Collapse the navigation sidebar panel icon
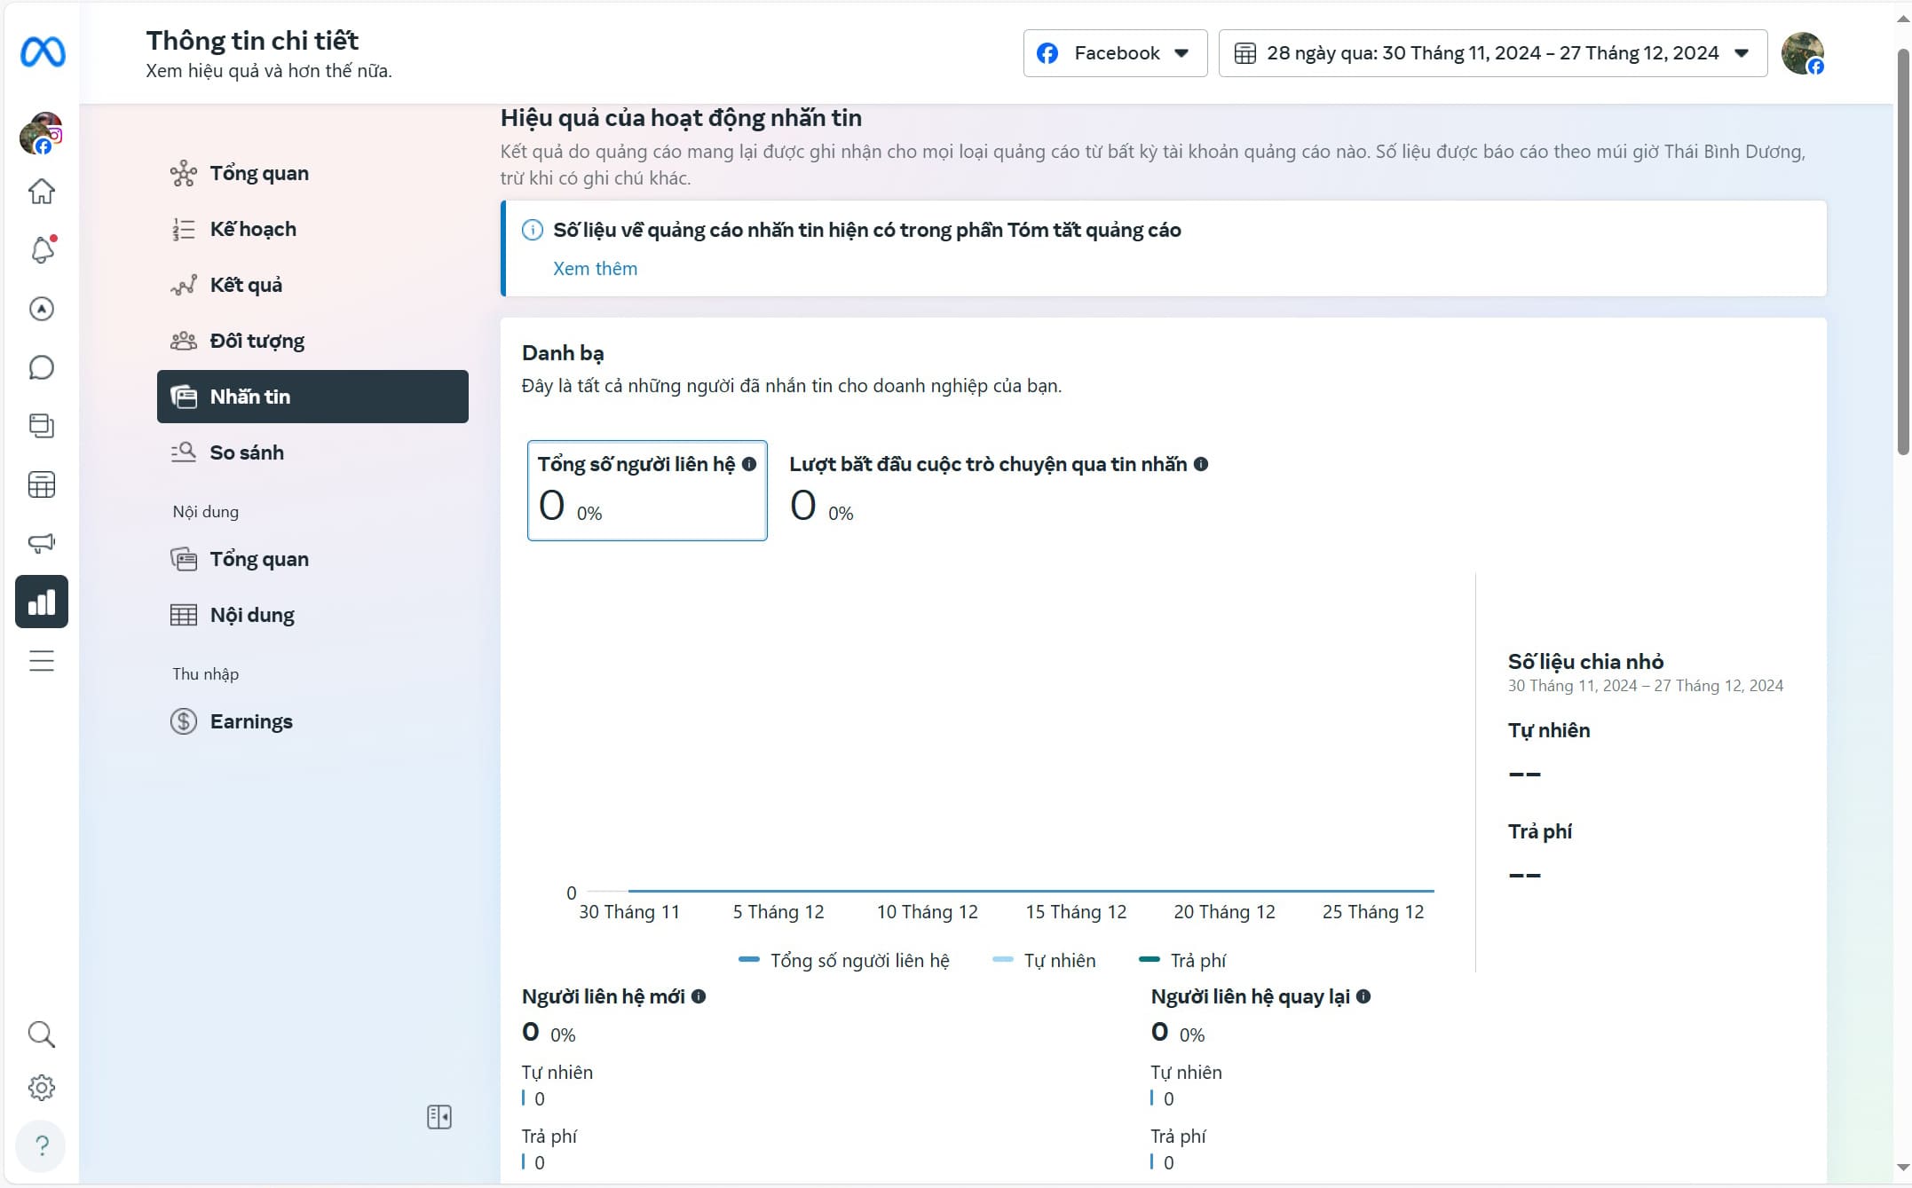Image resolution: width=1912 pixels, height=1188 pixels. coord(439,1117)
